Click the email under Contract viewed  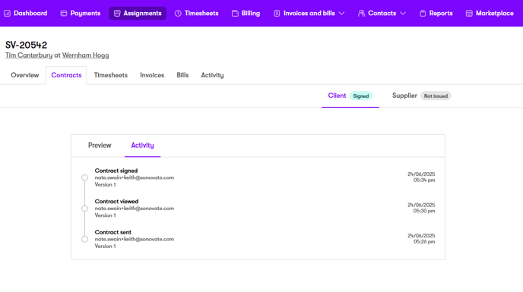(x=135, y=209)
